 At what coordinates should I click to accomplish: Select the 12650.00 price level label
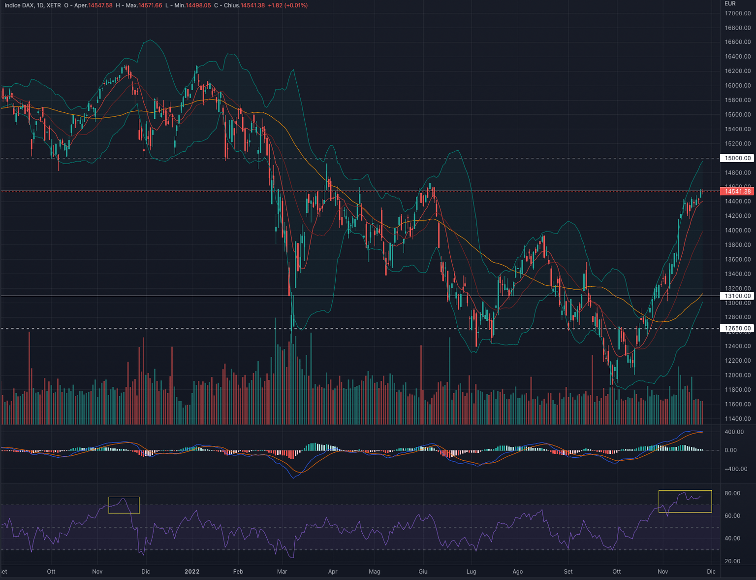pyautogui.click(x=738, y=328)
